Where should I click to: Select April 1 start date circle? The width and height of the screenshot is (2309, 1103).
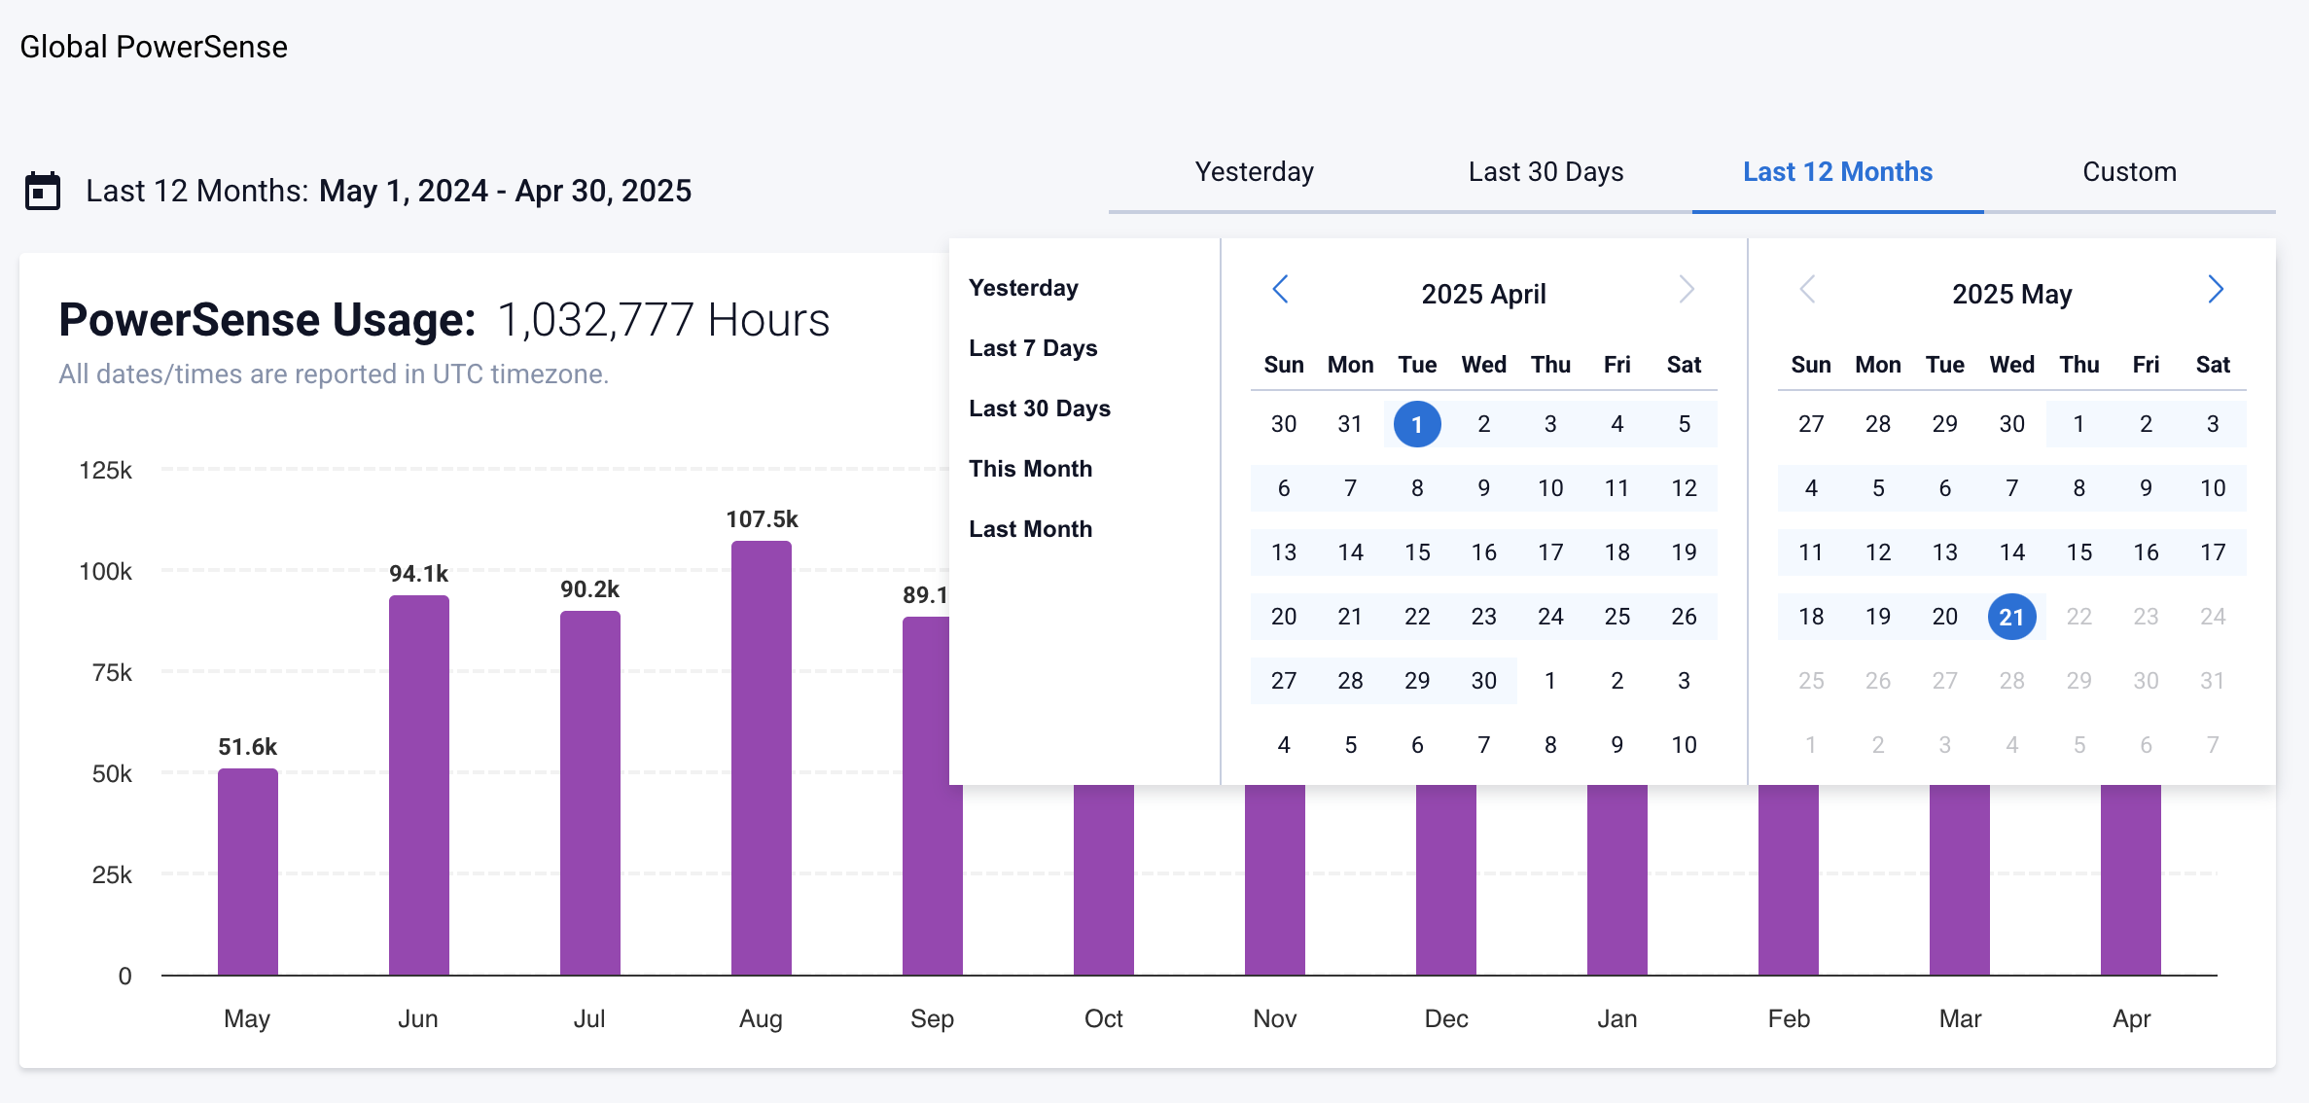pyautogui.click(x=1417, y=424)
